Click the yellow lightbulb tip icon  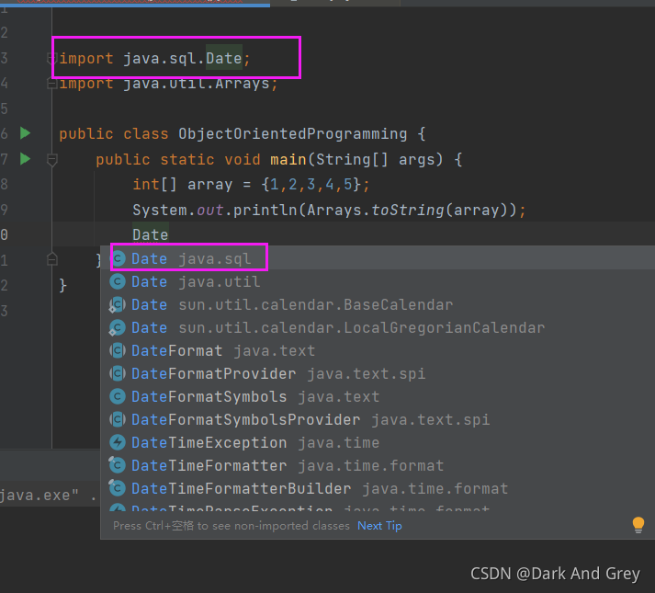pos(638,525)
